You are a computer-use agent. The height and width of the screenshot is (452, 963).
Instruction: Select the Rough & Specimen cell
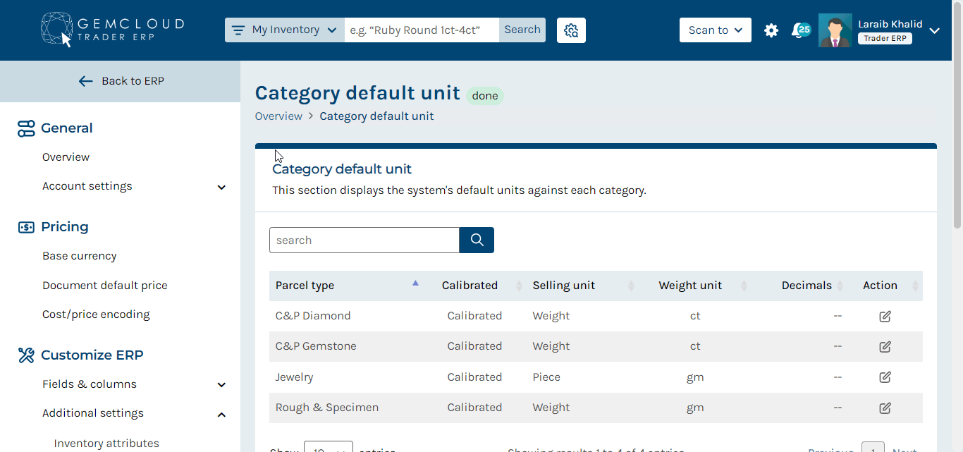(327, 408)
